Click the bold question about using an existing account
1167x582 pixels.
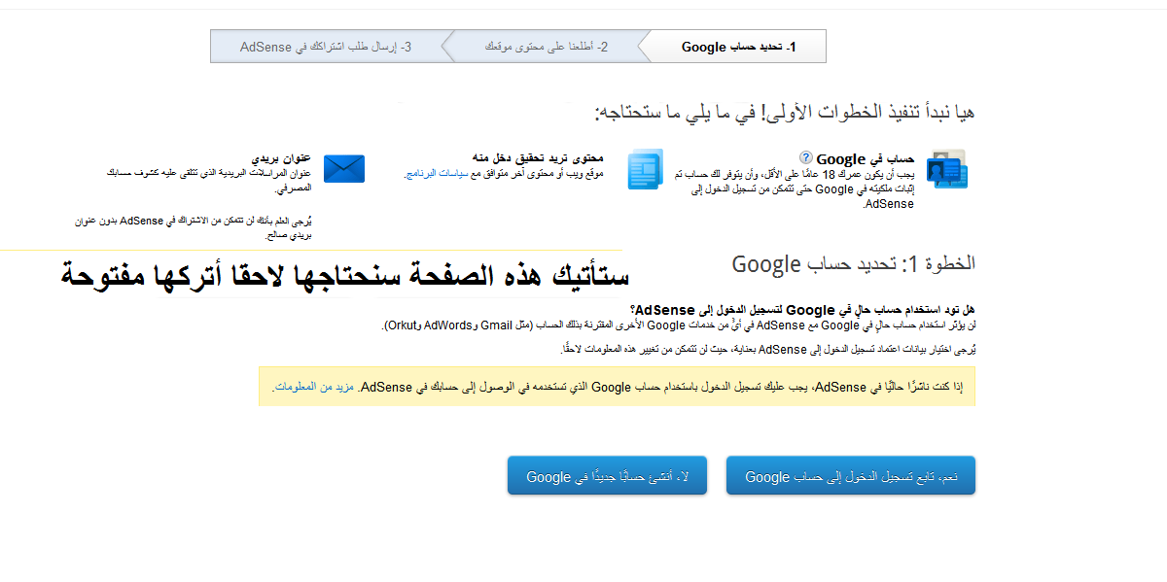802,310
